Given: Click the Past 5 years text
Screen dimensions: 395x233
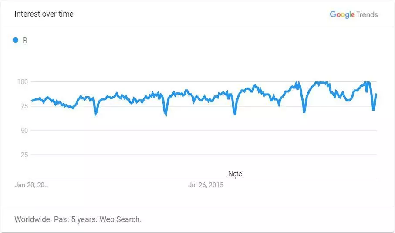Looking at the screenshot, I should [75, 219].
